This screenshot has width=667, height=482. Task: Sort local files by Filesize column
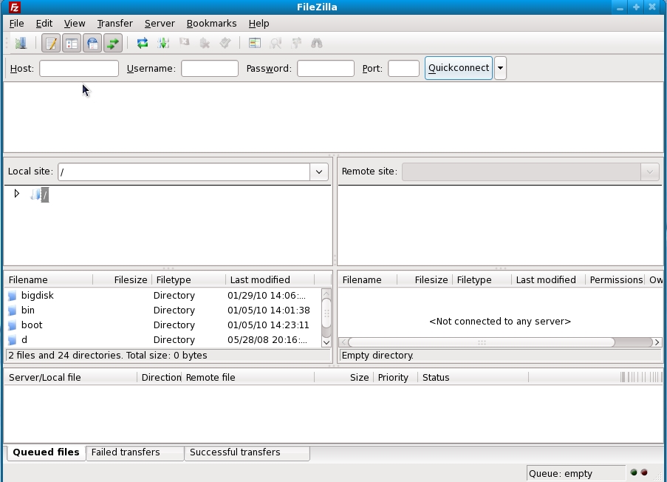pos(123,279)
